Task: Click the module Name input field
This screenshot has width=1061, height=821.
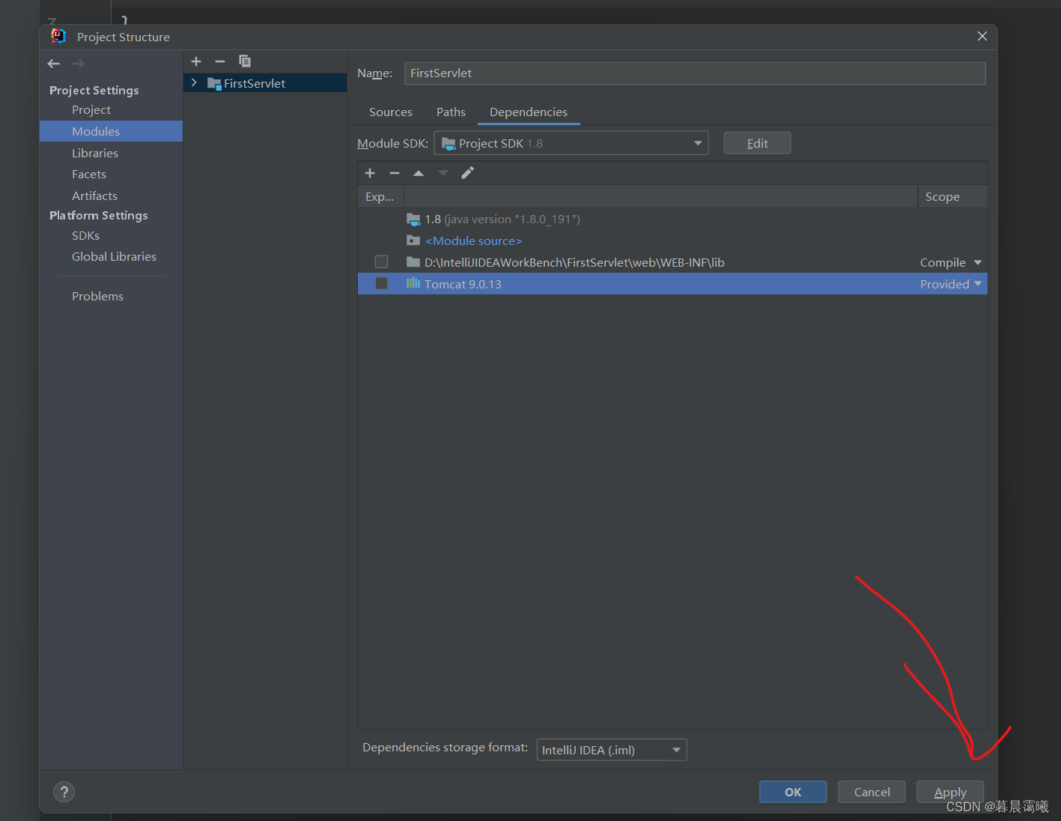Action: (695, 73)
